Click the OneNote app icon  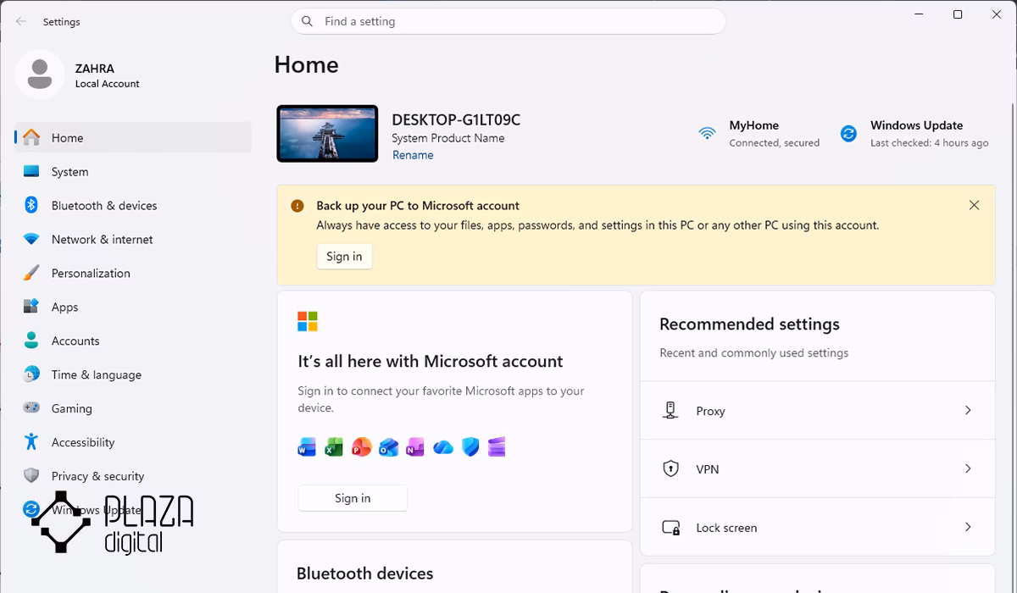[x=414, y=447]
